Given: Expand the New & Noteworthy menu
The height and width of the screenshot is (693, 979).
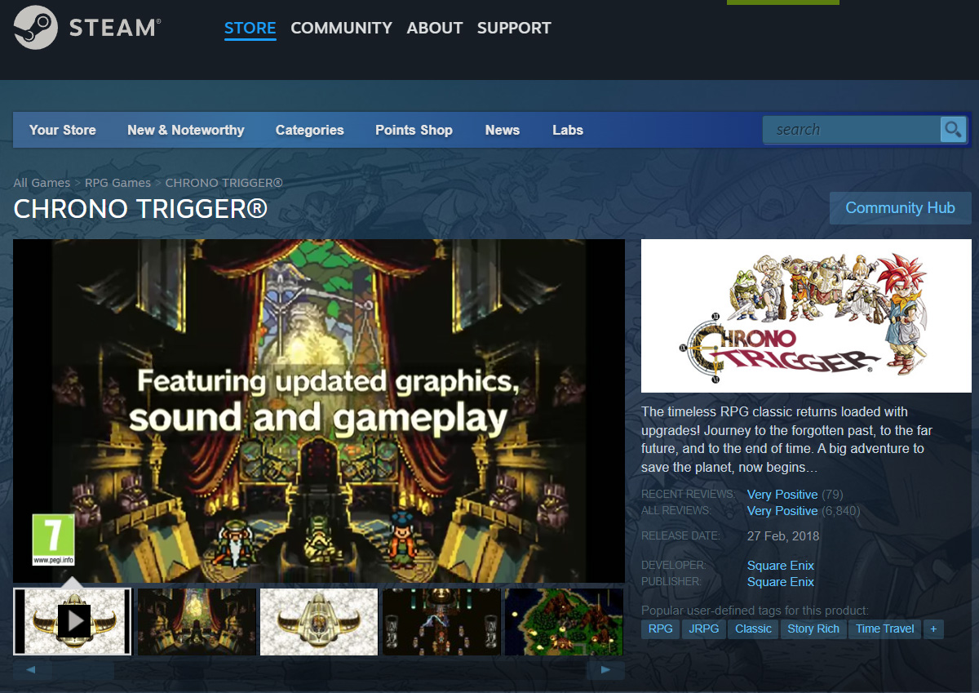Looking at the screenshot, I should (x=186, y=130).
